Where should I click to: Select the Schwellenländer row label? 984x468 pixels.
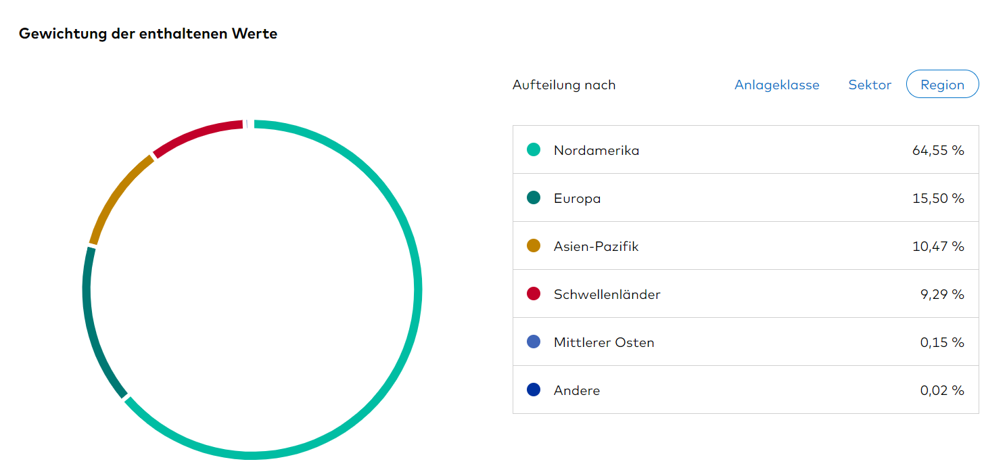tap(607, 294)
